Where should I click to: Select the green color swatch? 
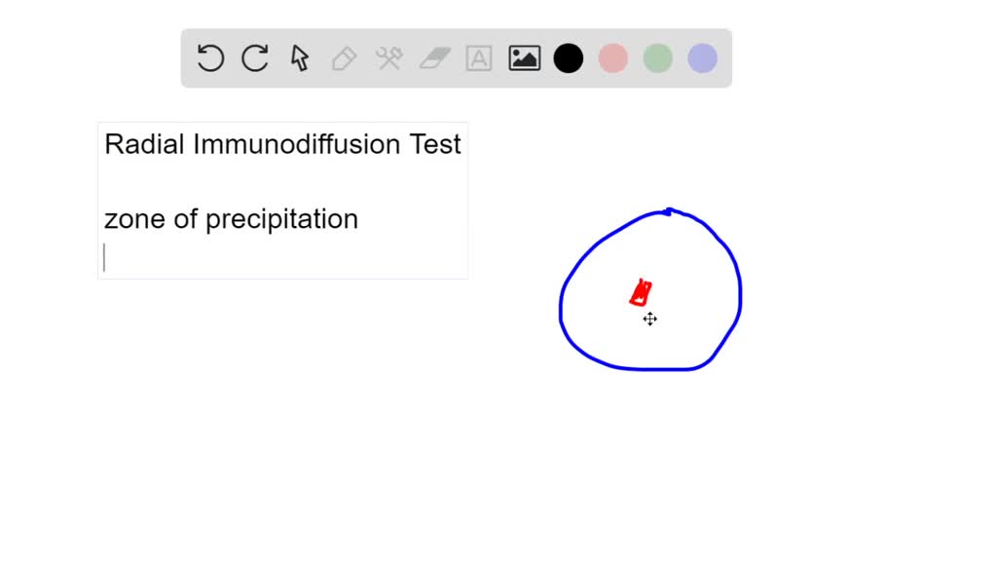[x=657, y=58]
